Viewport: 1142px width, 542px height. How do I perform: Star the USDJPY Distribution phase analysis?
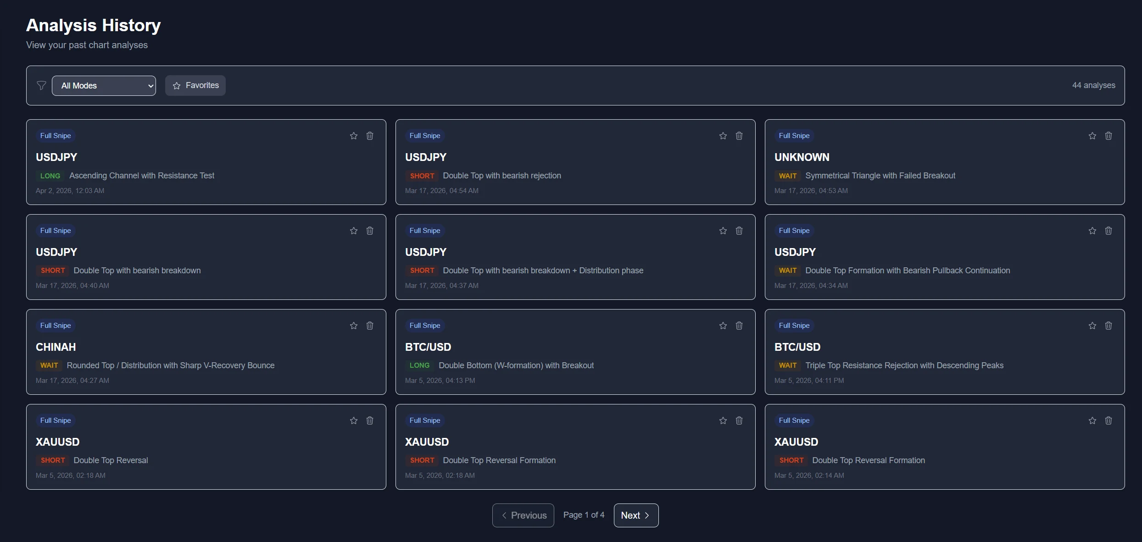723,231
